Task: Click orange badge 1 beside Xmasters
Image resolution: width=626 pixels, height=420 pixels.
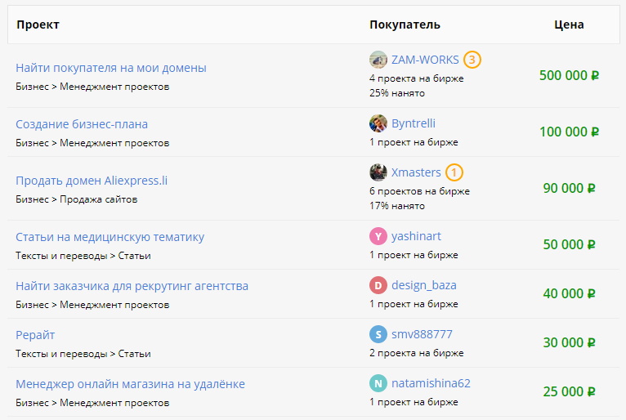Action: (454, 172)
